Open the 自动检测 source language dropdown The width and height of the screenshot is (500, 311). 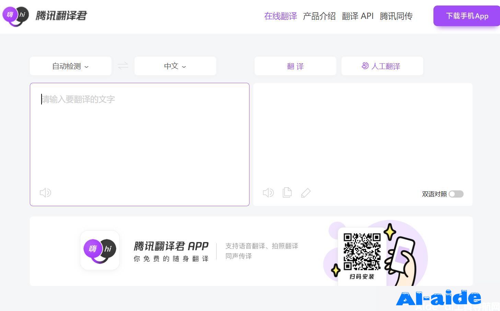pos(71,66)
